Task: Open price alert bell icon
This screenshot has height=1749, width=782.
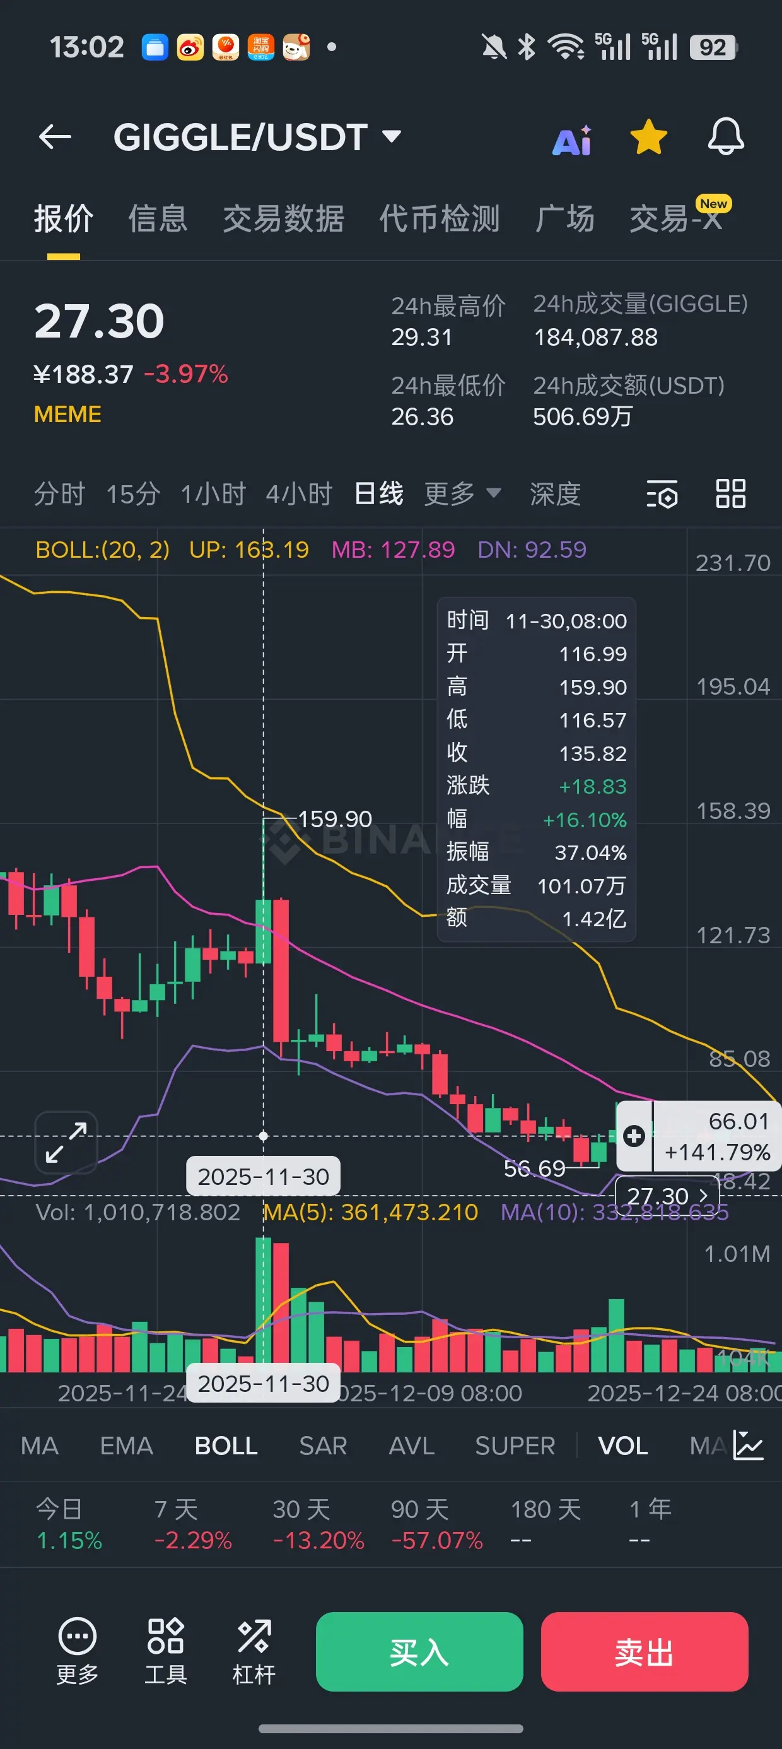Action: click(726, 136)
